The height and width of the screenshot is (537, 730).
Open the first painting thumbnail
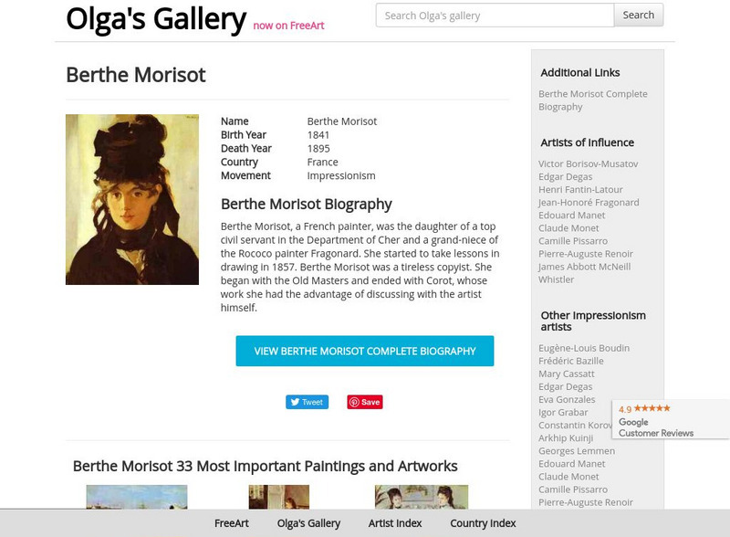(x=137, y=498)
